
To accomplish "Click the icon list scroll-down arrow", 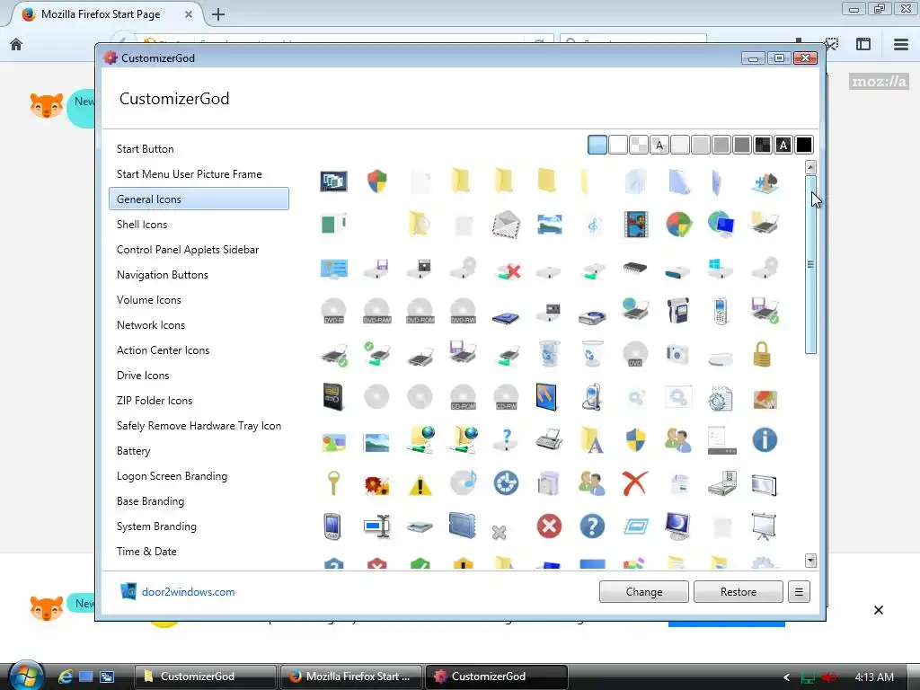I will [x=811, y=561].
